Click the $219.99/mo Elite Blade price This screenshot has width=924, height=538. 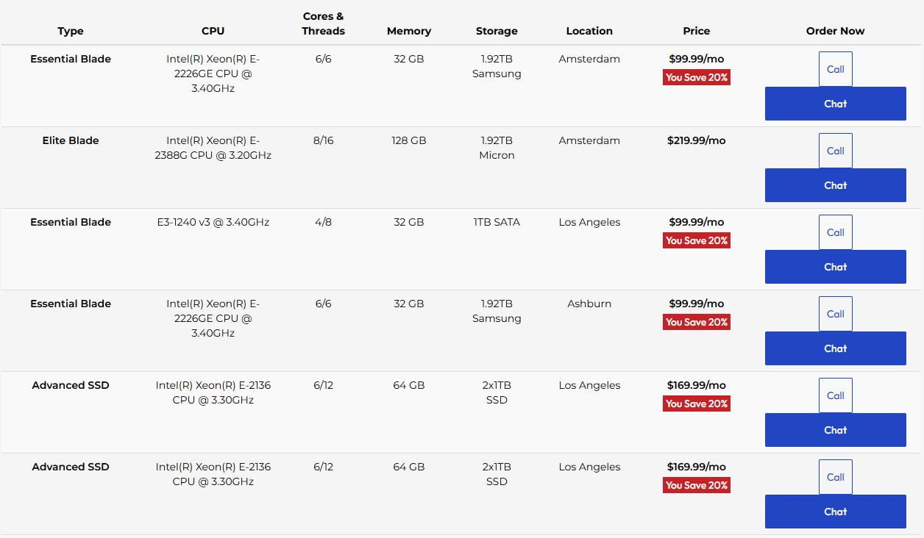tap(696, 140)
